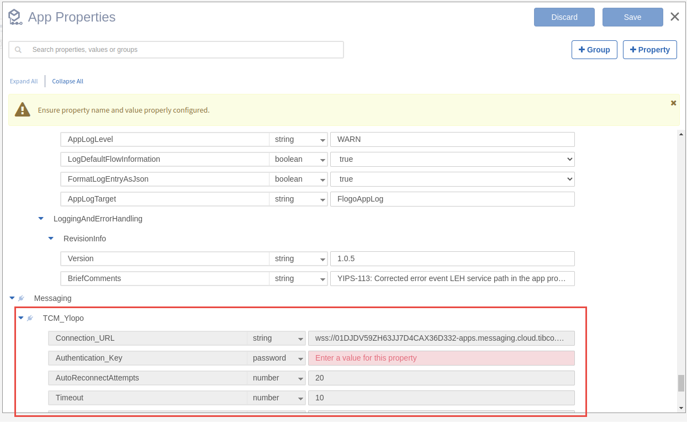
Task: Edit the WARN value field
Action: click(452, 139)
